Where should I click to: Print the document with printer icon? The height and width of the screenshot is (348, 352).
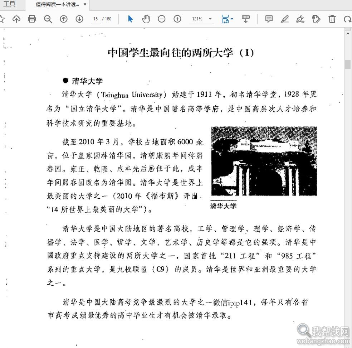pos(32,19)
